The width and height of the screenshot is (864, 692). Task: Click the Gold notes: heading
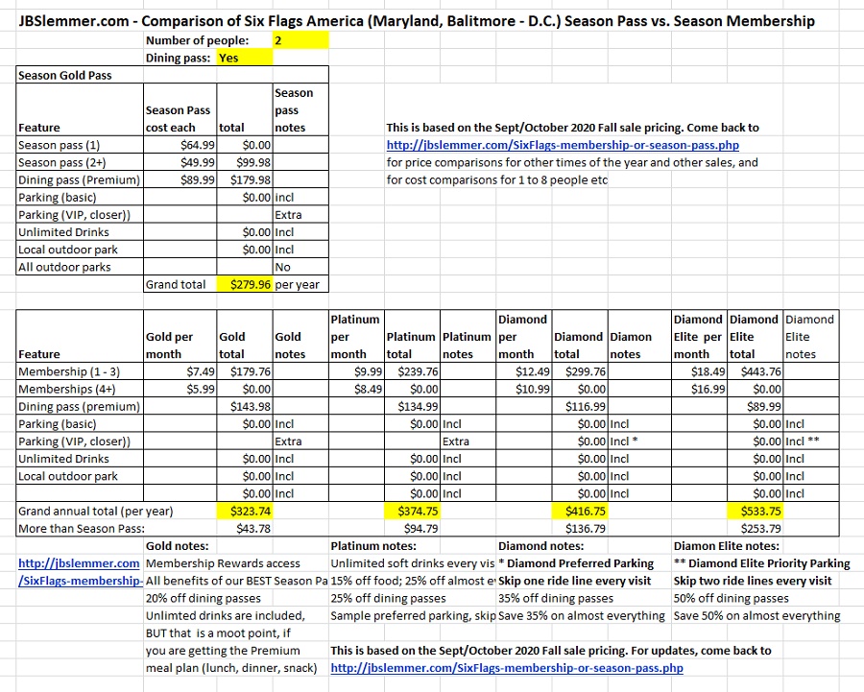click(x=177, y=546)
